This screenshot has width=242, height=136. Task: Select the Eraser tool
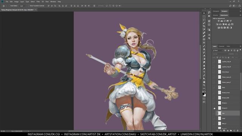tap(204, 56)
